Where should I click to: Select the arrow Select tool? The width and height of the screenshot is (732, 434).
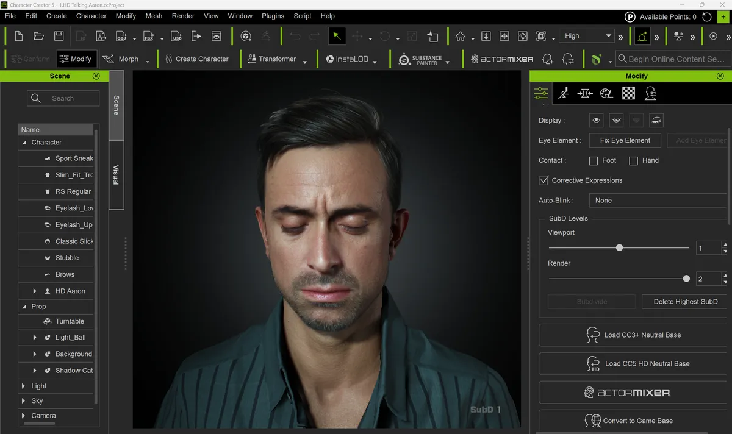tap(337, 36)
